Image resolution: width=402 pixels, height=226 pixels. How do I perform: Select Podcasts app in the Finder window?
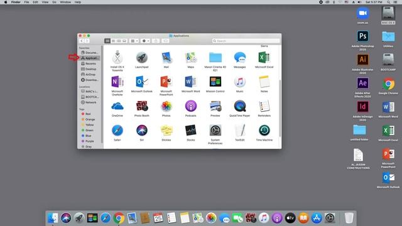click(x=191, y=107)
